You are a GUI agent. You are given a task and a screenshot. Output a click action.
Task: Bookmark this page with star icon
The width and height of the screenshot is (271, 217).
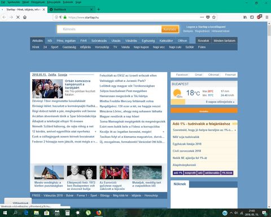pyautogui.click(x=214, y=17)
